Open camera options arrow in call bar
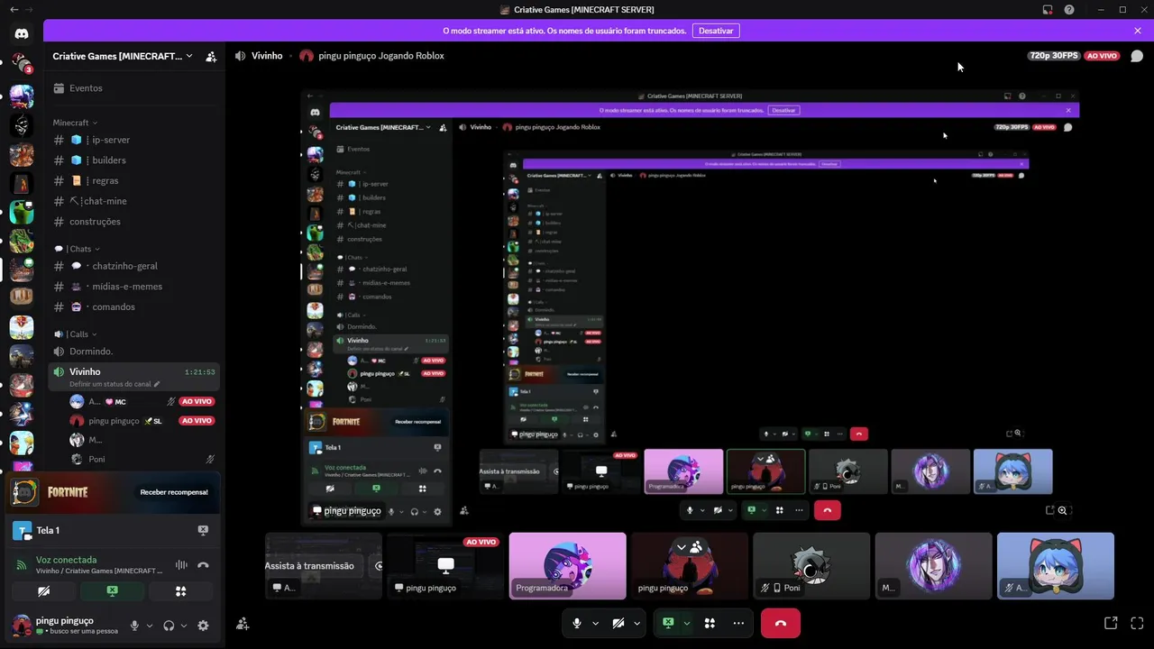Image resolution: width=1154 pixels, height=649 pixels. tap(637, 623)
